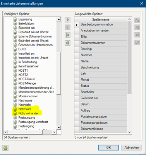Screen dimensions: 146x155
Task: Click document icon beside KOST1
Action: (x=15, y=71)
